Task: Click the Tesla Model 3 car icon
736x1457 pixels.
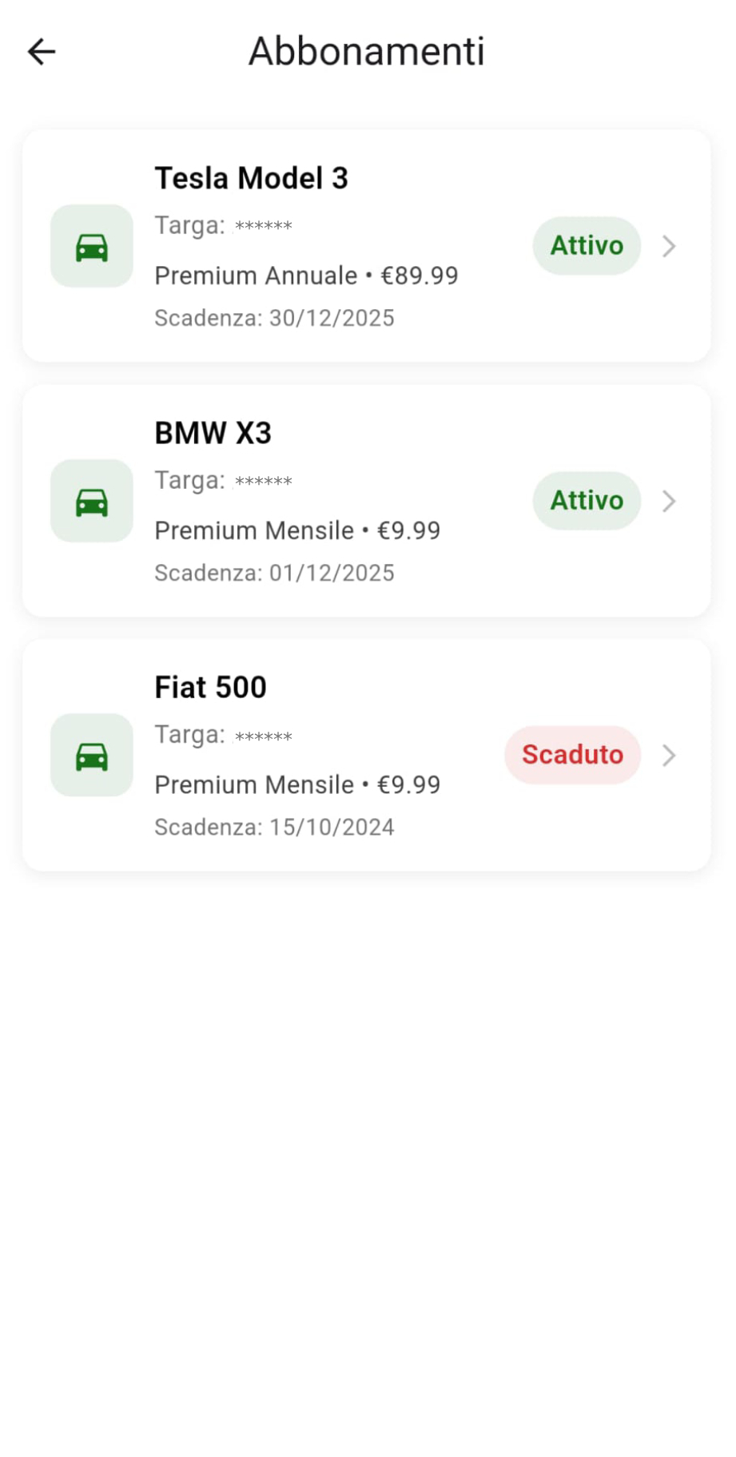Action: (92, 246)
